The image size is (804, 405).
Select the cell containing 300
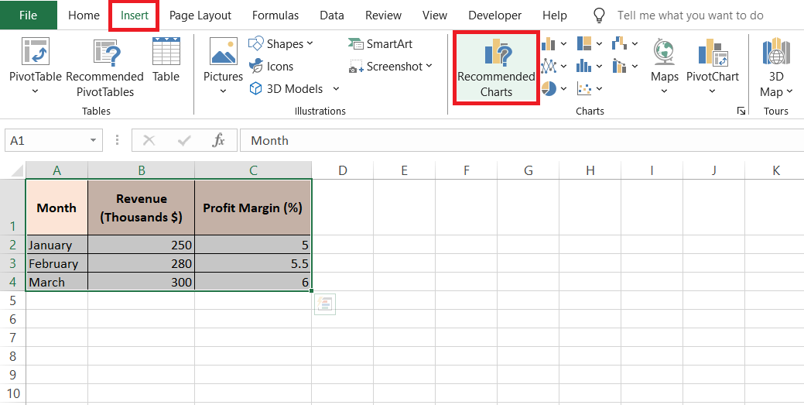click(x=141, y=282)
